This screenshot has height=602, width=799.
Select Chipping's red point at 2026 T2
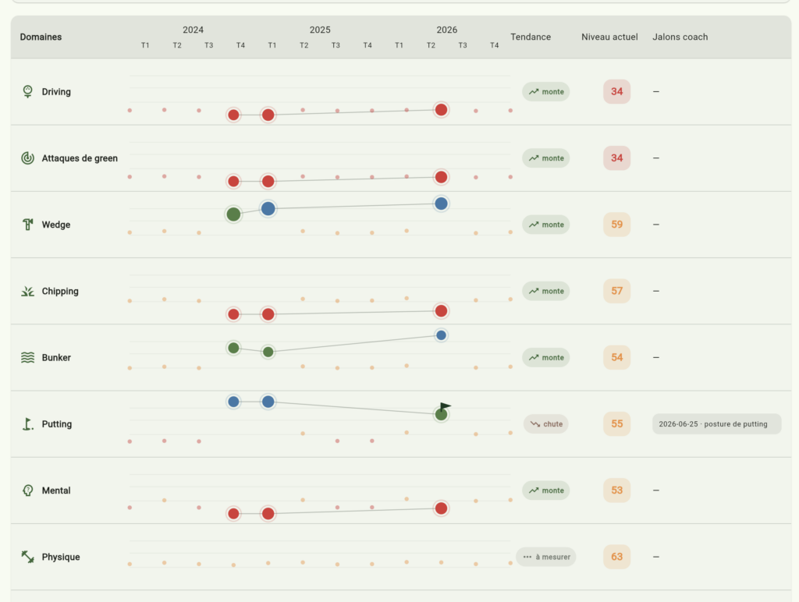pyautogui.click(x=442, y=311)
